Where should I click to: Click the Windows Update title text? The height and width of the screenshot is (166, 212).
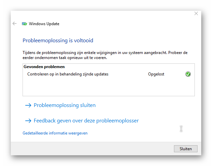point(44,24)
